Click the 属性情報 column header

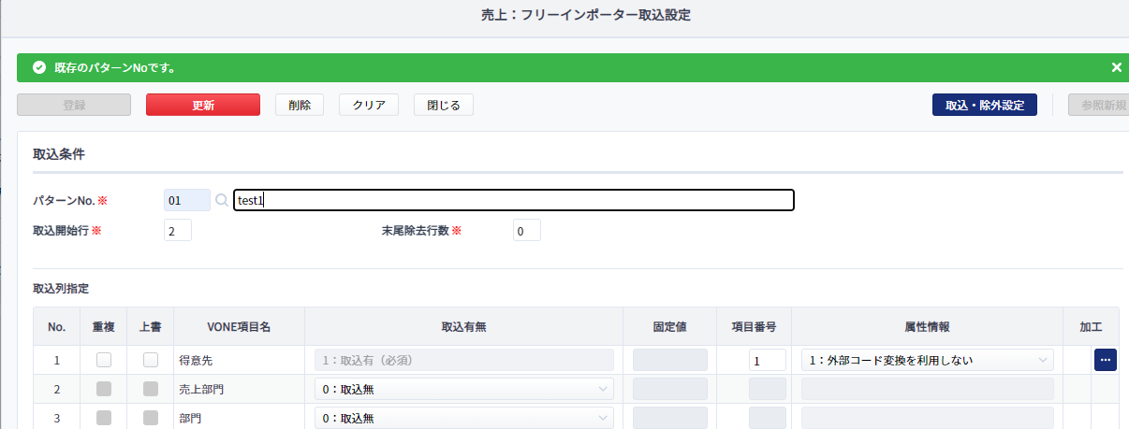pos(928,327)
